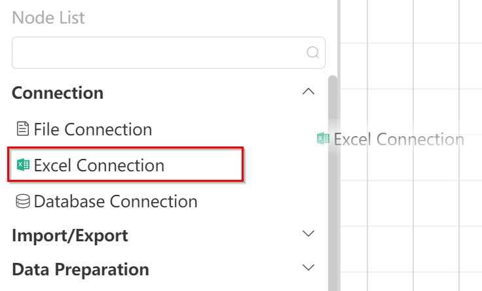
Task: Click an empty grid cell on canvas
Action: pos(436,203)
